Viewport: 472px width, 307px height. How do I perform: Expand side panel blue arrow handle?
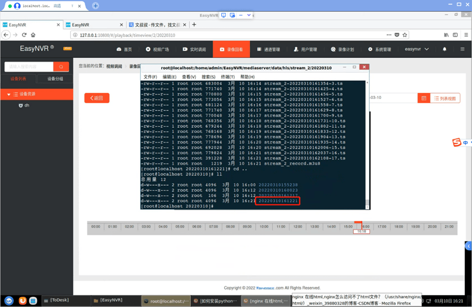[x=468, y=246]
